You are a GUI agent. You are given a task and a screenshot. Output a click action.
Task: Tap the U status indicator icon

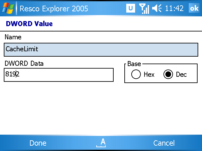point(131,8)
